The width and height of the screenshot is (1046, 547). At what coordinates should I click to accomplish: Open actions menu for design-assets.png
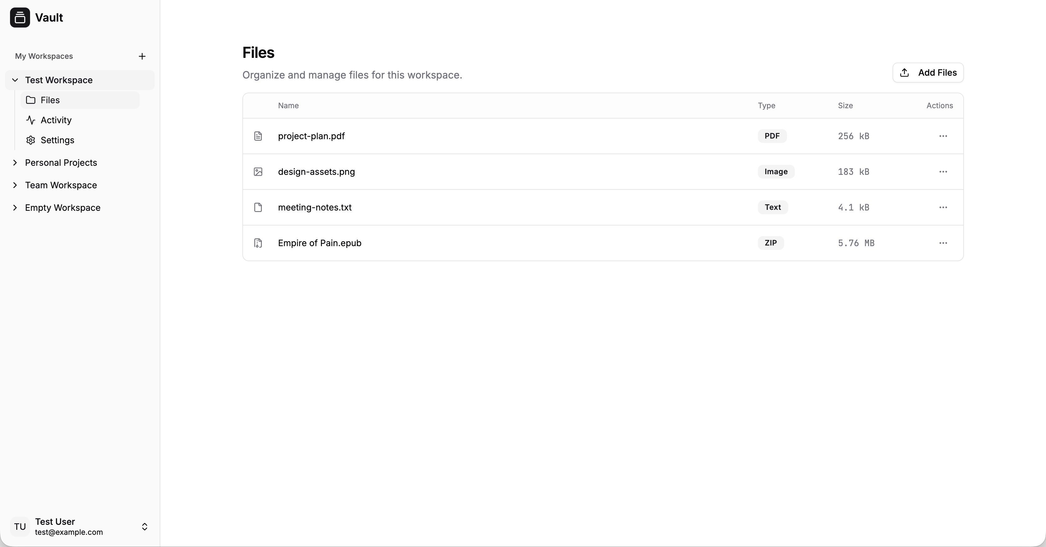[943, 172]
